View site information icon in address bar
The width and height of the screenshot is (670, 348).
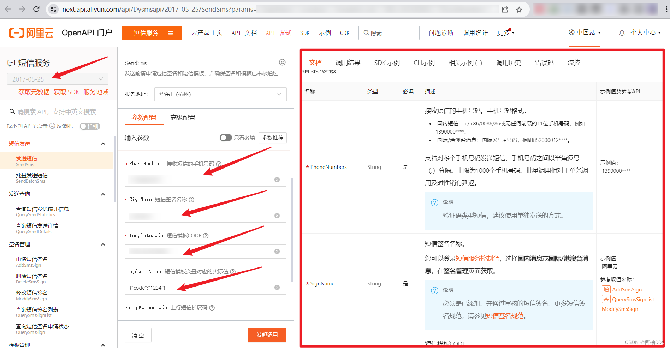[53, 9]
